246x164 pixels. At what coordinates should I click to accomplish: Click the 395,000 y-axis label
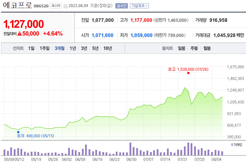pyautogui.click(x=234, y=137)
